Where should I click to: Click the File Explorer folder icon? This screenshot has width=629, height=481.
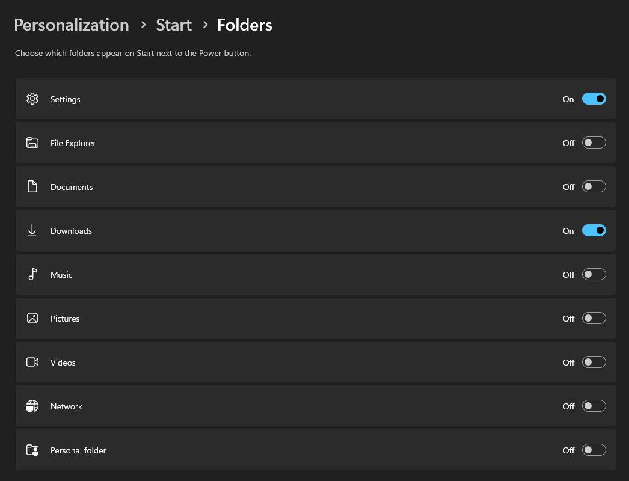tap(32, 143)
